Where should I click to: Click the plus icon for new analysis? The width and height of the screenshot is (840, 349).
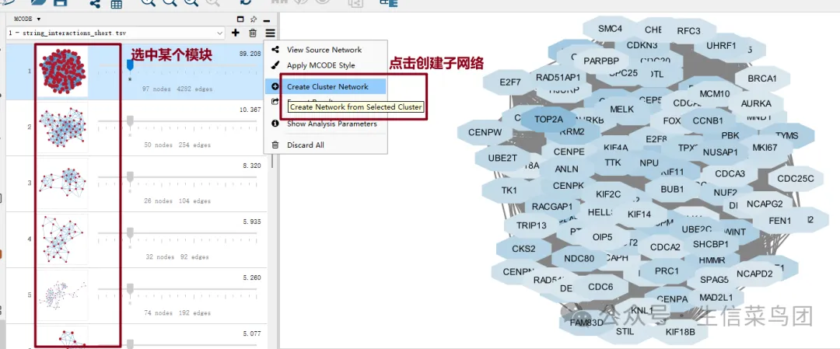pos(235,33)
